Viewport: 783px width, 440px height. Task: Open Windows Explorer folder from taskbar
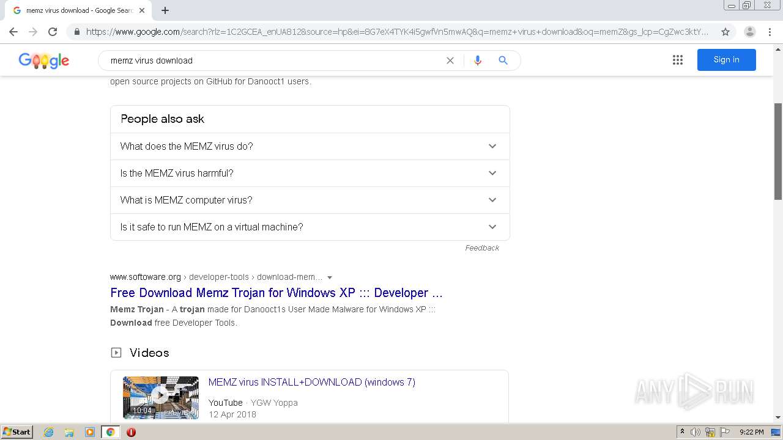69,432
